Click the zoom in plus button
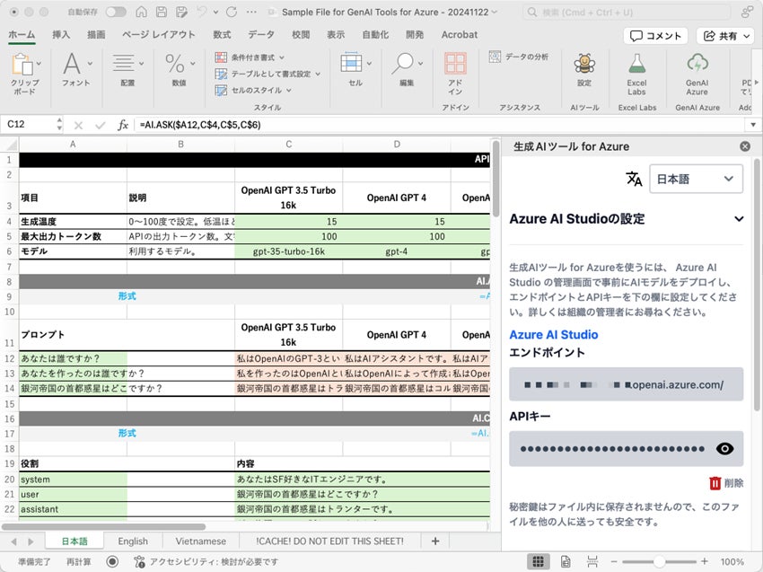763x572 pixels. pyautogui.click(x=704, y=562)
